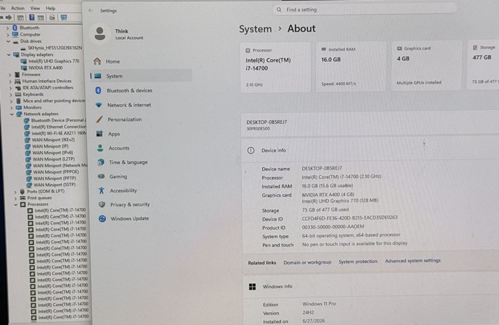Collapse the Display adapters node
The height and width of the screenshot is (325, 499).
tap(9, 55)
